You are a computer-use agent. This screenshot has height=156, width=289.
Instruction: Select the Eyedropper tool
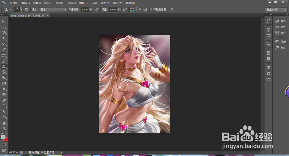[4, 49]
